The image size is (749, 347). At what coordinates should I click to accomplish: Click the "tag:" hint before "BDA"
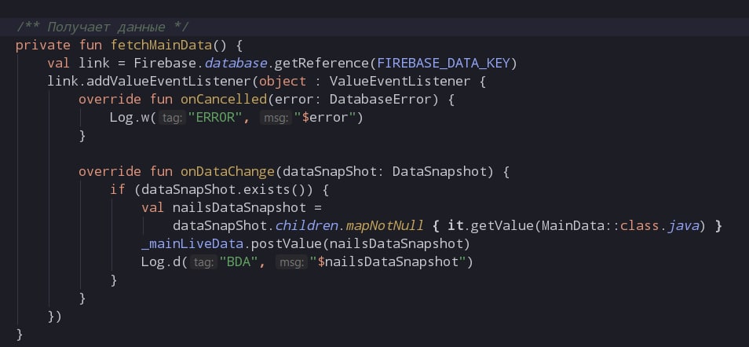tap(203, 262)
